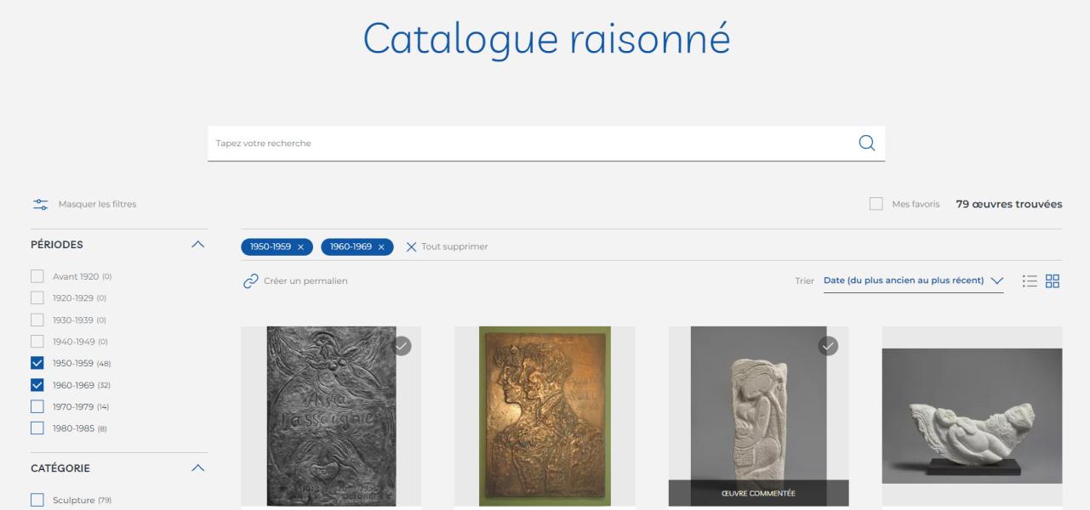Check the 1970-1979 period checkbox
Screen dimensions: 1090x510
pos(37,407)
